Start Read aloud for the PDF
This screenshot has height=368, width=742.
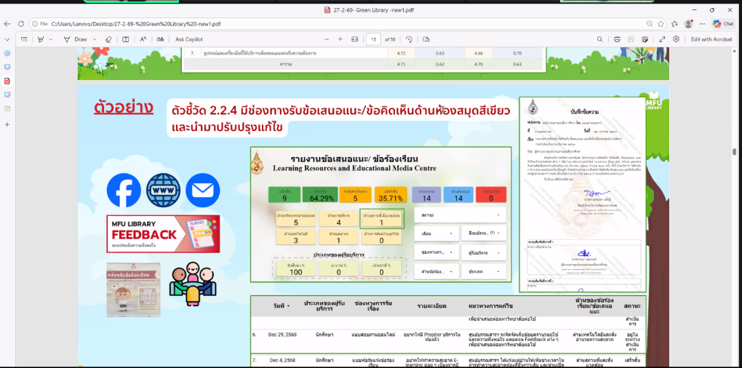[x=143, y=39]
